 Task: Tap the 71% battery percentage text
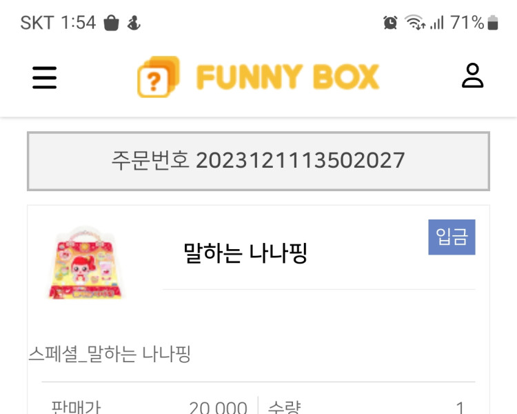pyautogui.click(x=467, y=23)
